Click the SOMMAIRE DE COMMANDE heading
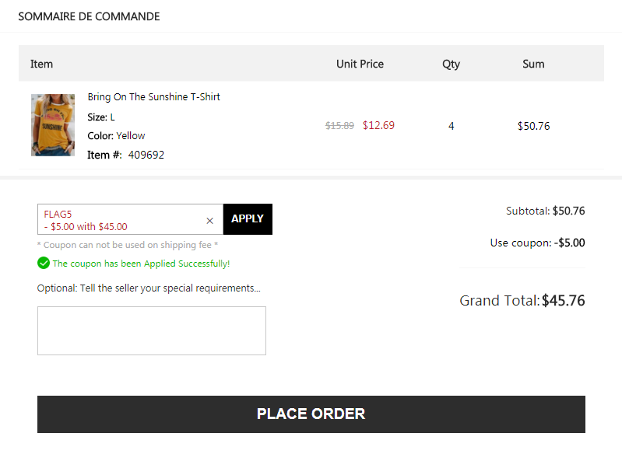The image size is (622, 475). [89, 16]
